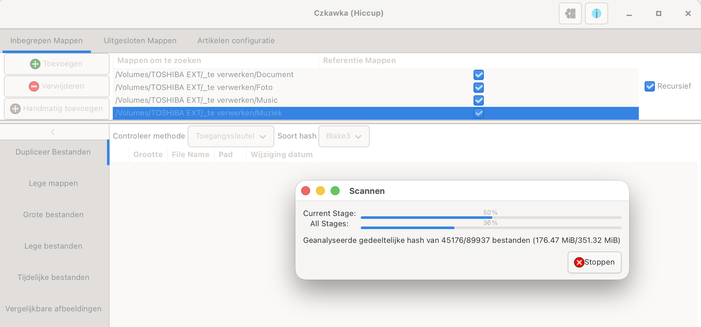The image size is (701, 327).
Task: Click the blue info icon button
Action: click(596, 13)
